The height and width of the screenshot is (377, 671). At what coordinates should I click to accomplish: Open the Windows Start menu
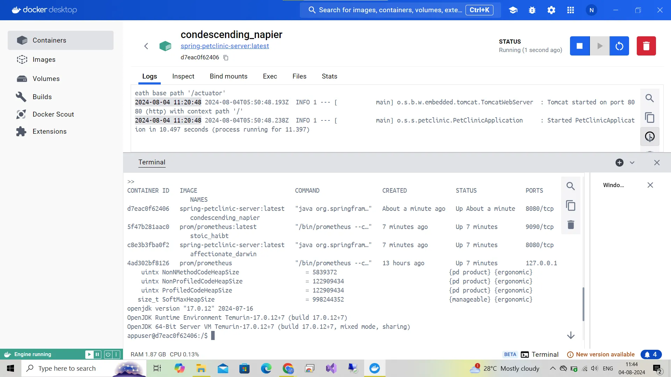[10, 368]
